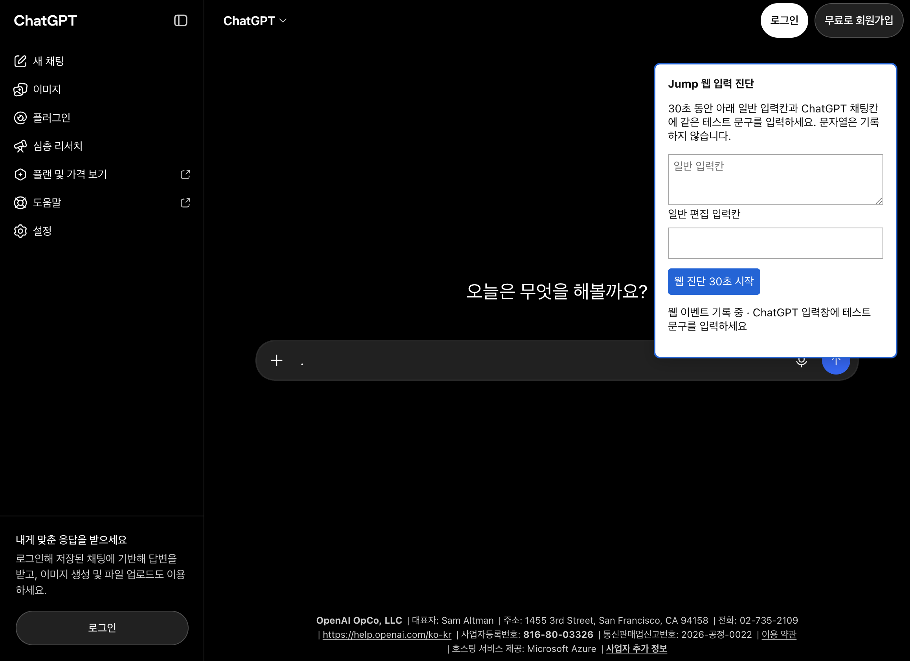Click the 로그인 button at sidebar bottom

[x=102, y=628]
